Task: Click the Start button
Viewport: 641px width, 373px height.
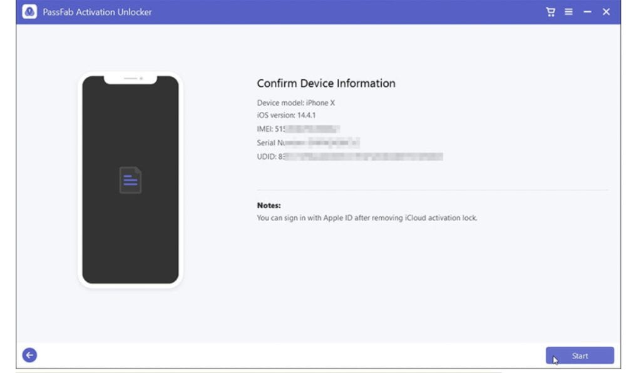Action: coord(580,356)
